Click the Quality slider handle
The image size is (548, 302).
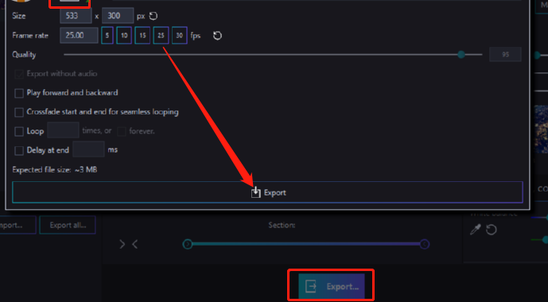(461, 55)
